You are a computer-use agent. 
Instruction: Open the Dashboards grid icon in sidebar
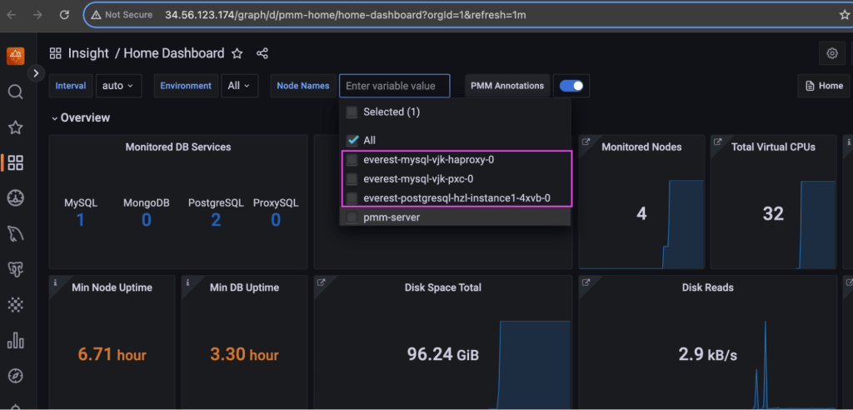click(x=15, y=163)
